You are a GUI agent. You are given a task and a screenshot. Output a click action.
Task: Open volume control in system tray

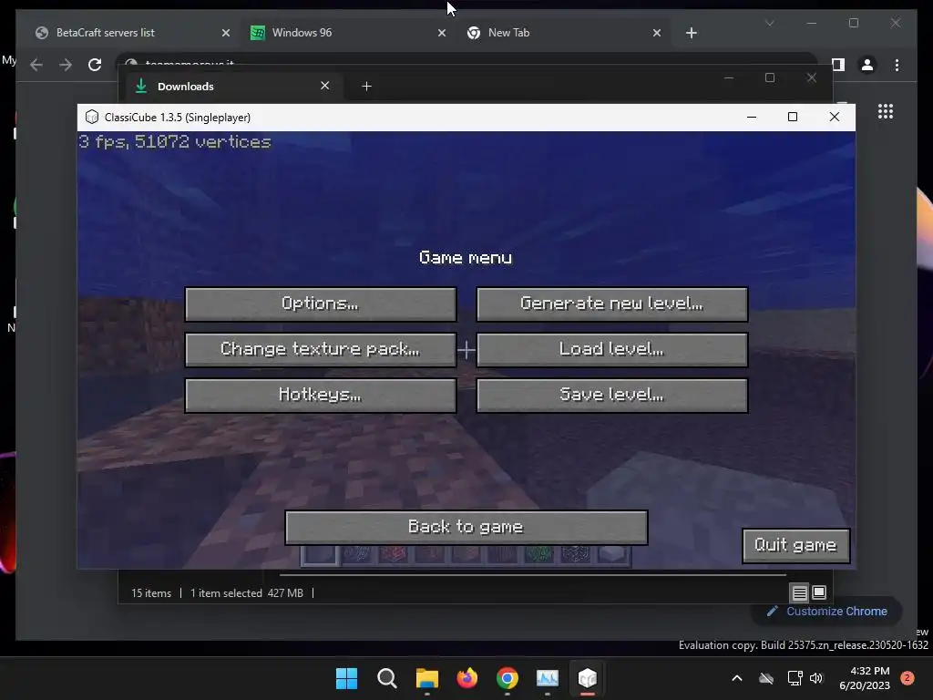click(x=816, y=678)
